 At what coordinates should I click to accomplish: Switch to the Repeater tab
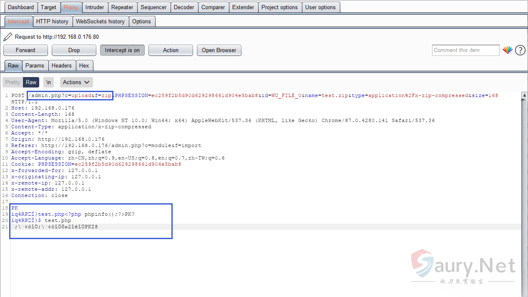tap(122, 7)
